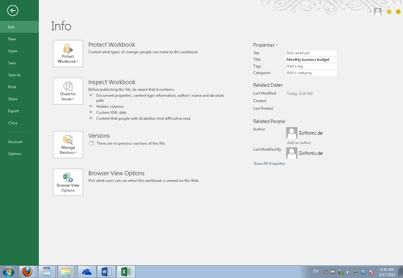Screen dimensions: 403x278
Task: Open the Browser View Options button
Action: pos(68,182)
